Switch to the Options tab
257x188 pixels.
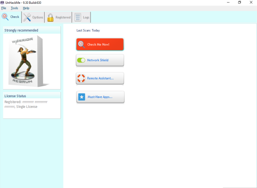pyautogui.click(x=33, y=17)
